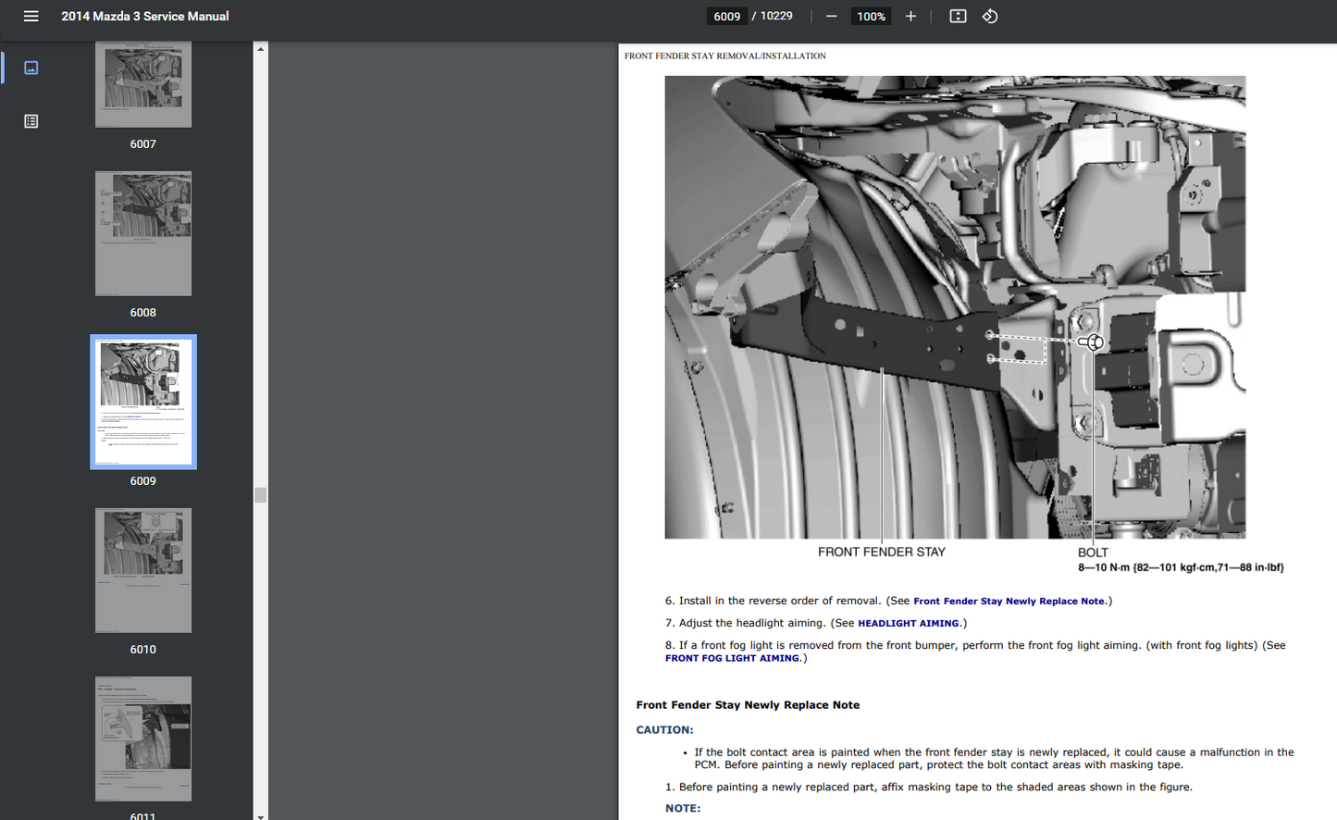Click the zoom percentage field showing 100%

[x=871, y=17]
